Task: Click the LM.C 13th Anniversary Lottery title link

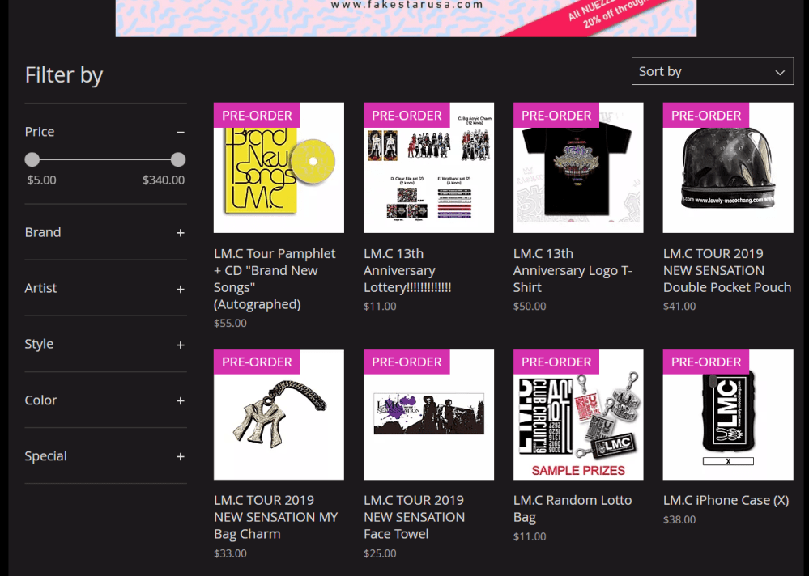Action: (407, 270)
